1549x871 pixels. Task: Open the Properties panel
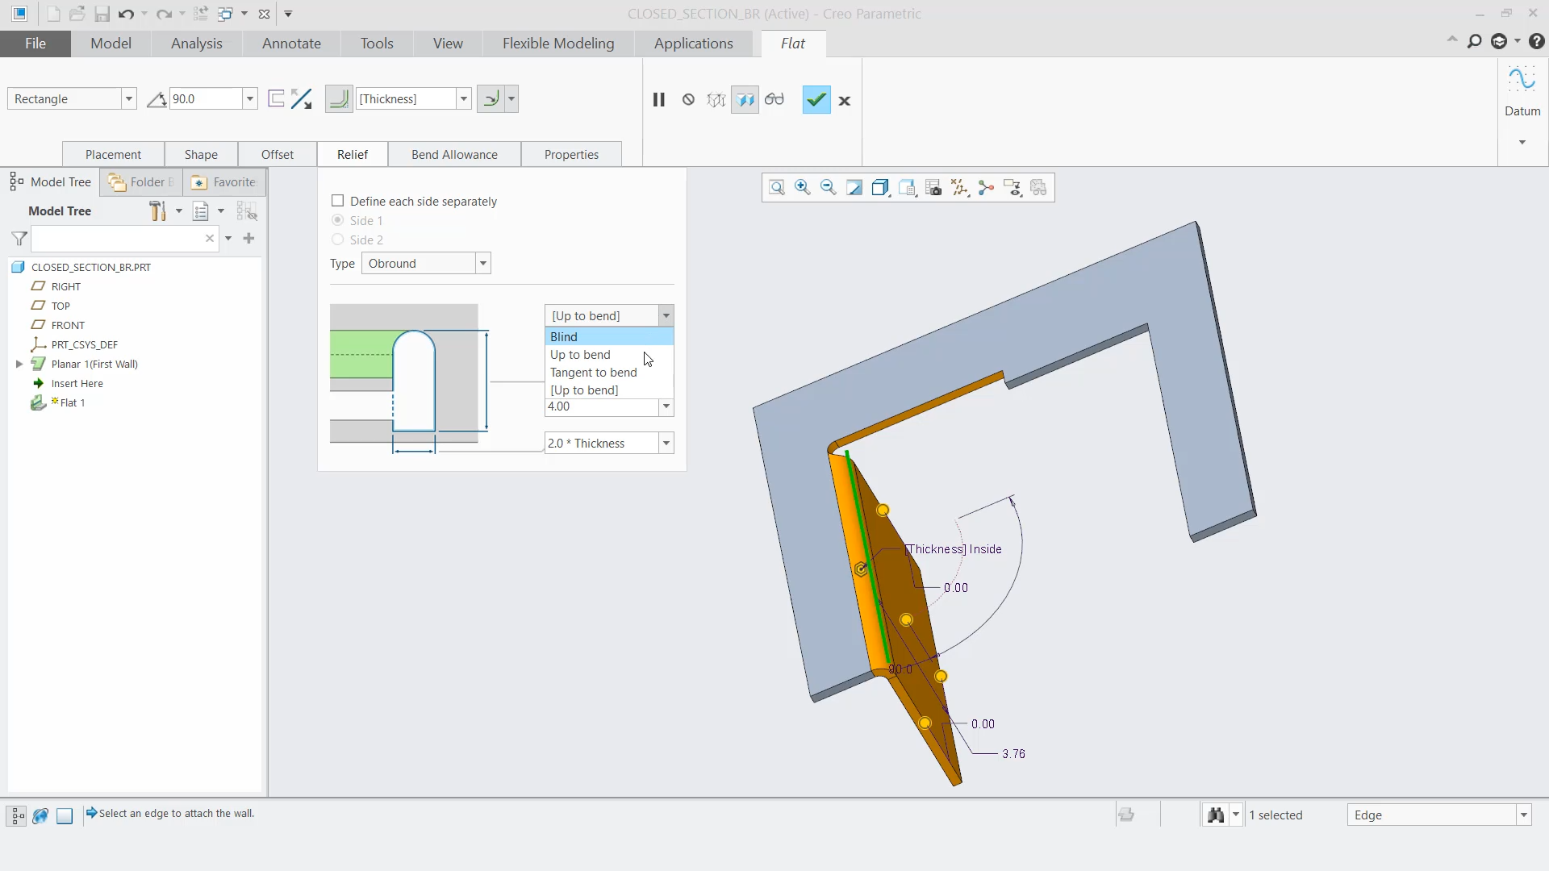(571, 155)
